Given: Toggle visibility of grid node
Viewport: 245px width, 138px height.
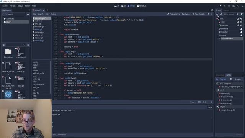Looking at the screenshot, I should (x=242, y=22).
